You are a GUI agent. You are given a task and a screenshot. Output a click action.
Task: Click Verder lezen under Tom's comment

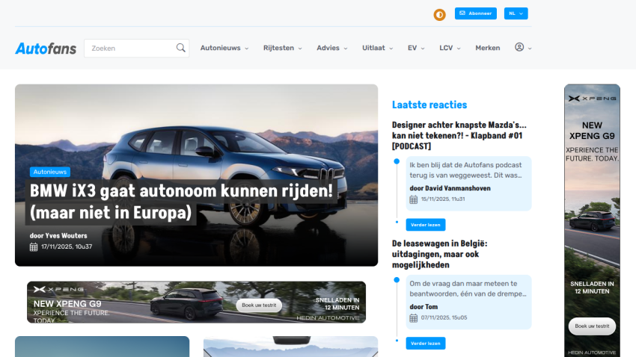(x=426, y=344)
